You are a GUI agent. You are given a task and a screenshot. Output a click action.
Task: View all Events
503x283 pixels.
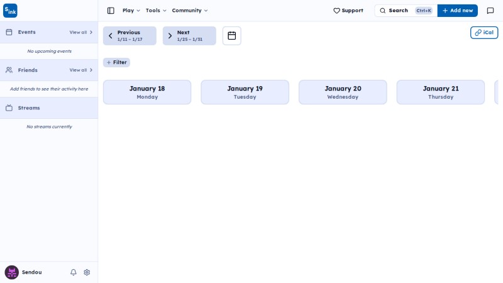point(81,32)
